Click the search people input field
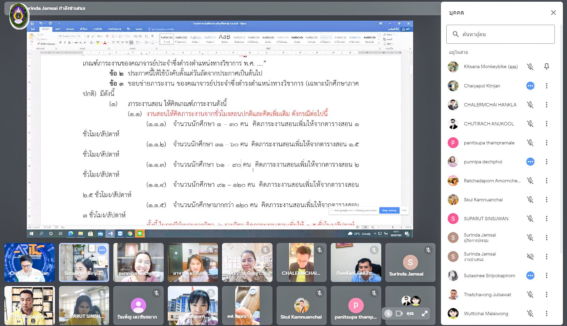 (500, 34)
